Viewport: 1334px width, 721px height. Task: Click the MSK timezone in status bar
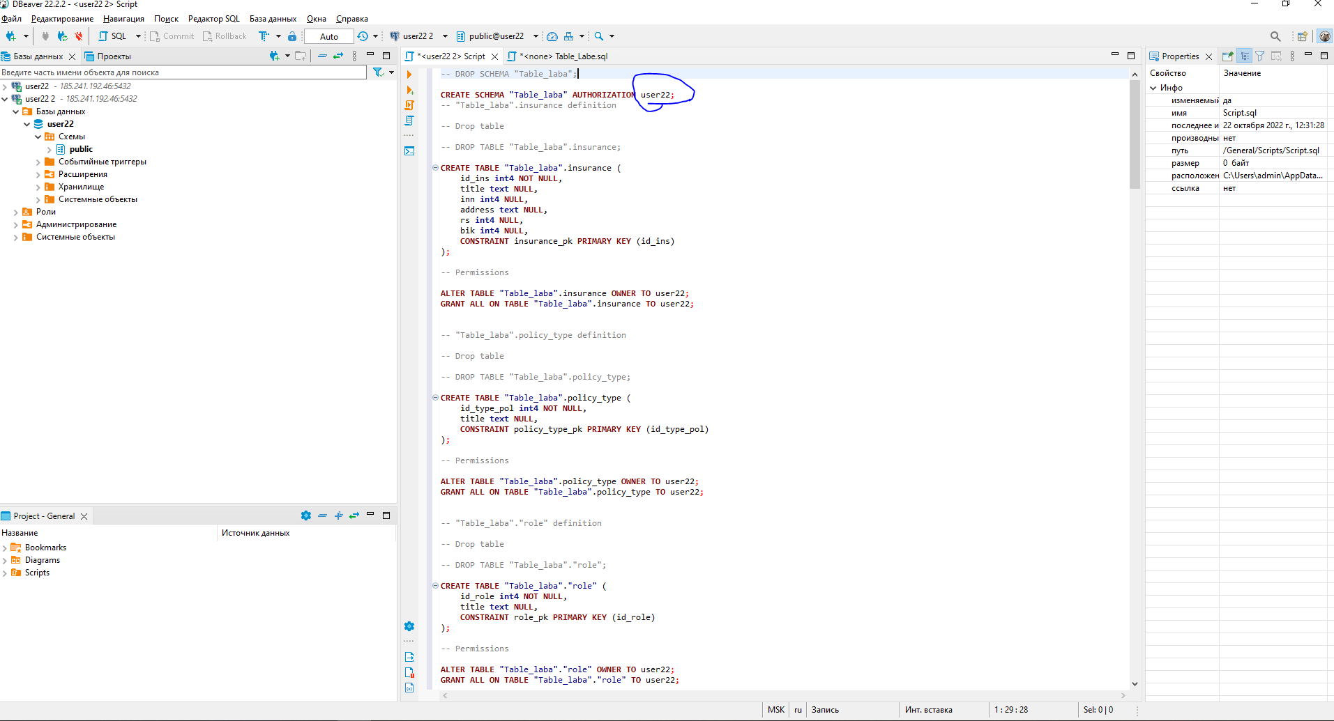click(x=776, y=709)
